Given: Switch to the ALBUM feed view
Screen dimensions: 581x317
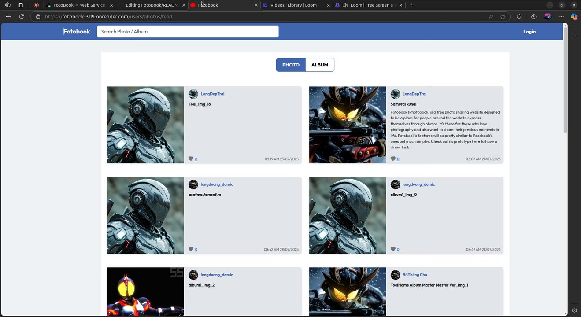Looking at the screenshot, I should click(320, 65).
